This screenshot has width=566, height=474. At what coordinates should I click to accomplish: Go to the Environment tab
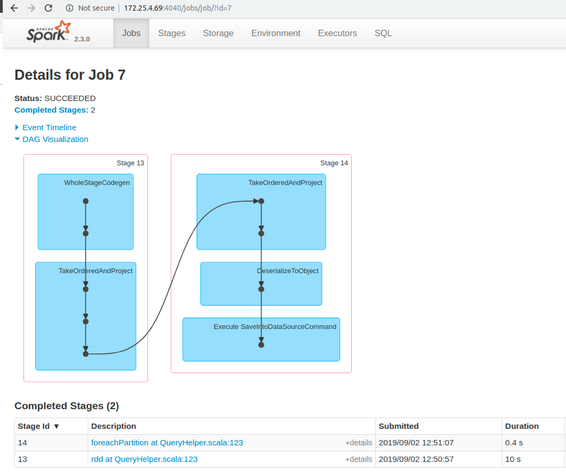276,33
